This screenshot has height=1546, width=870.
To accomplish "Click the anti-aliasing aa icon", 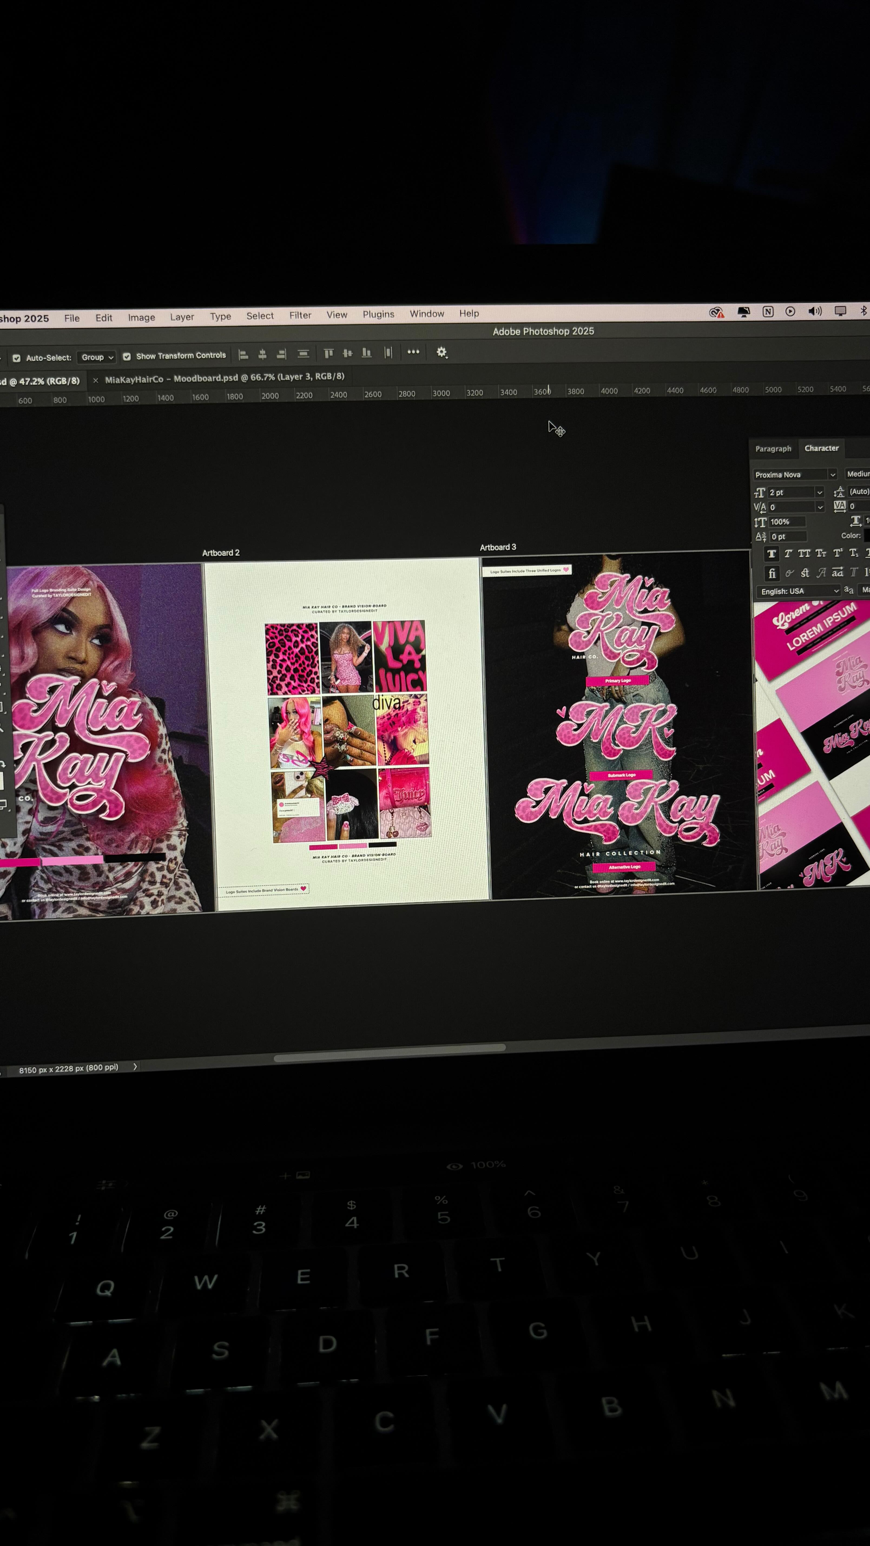I will coord(848,590).
